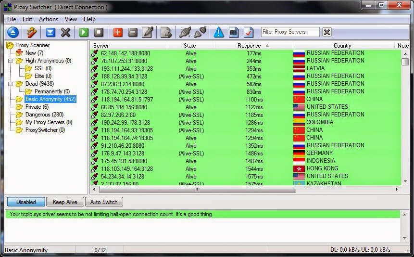Click the export document arrow icon
This screenshot has width=414, height=257.
(x=166, y=32)
